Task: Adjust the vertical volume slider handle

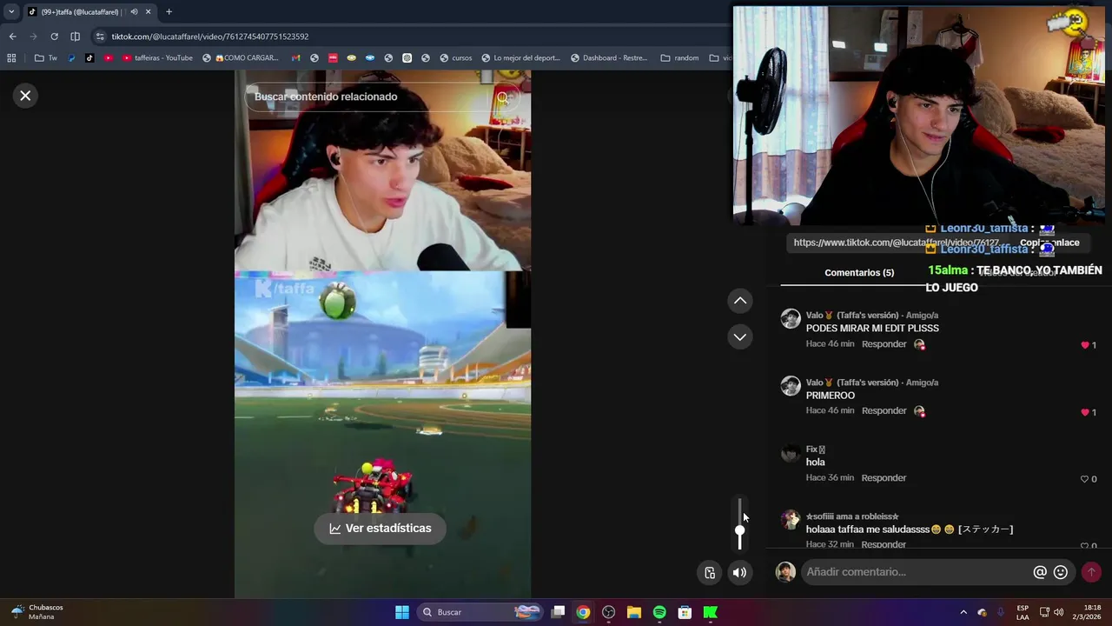Action: 740,530
